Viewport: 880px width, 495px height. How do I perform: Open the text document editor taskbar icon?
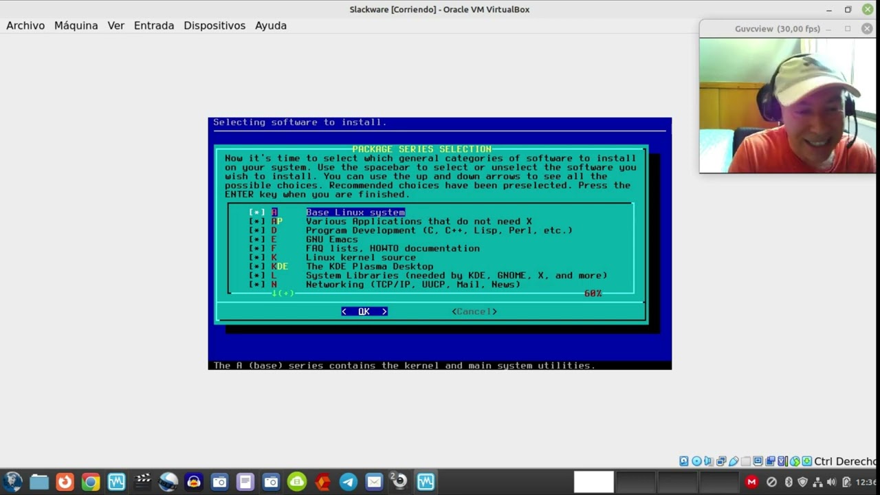[x=245, y=482]
